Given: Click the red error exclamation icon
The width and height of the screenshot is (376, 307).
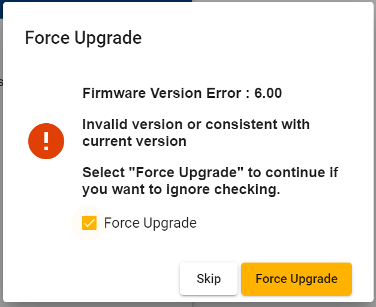Looking at the screenshot, I should (x=46, y=141).
